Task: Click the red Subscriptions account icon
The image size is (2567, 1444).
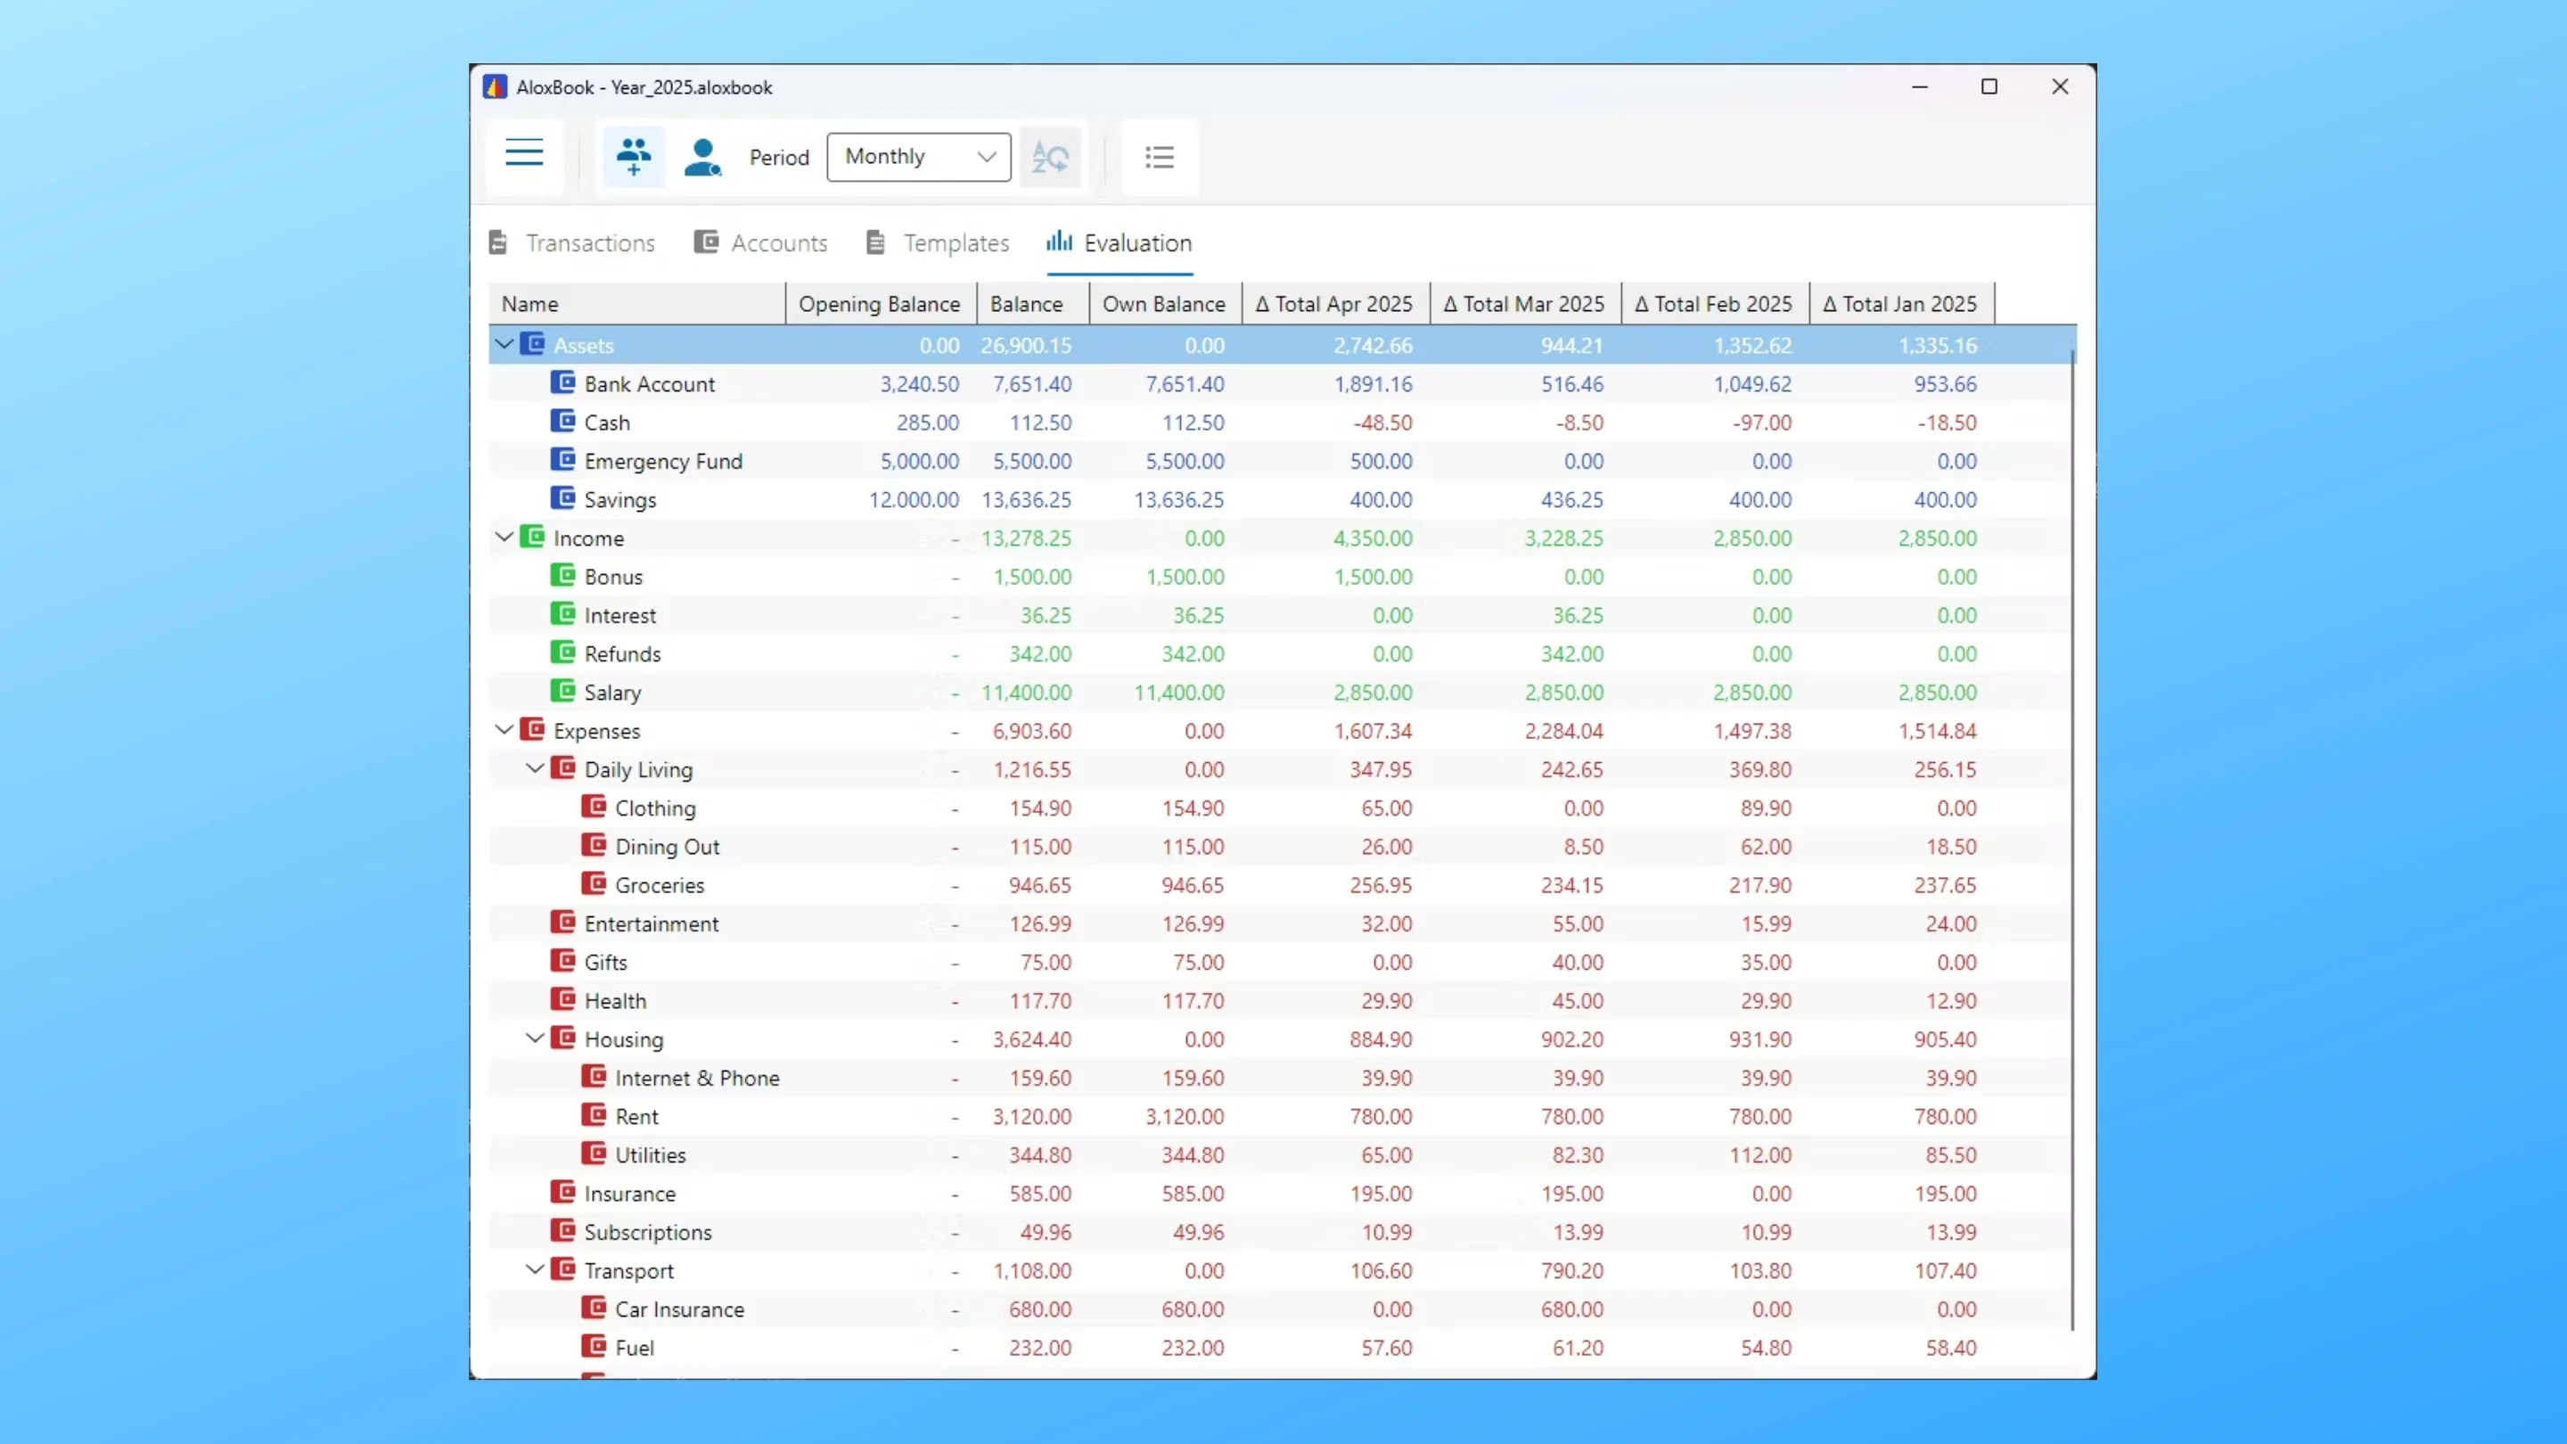Action: [x=563, y=1231]
